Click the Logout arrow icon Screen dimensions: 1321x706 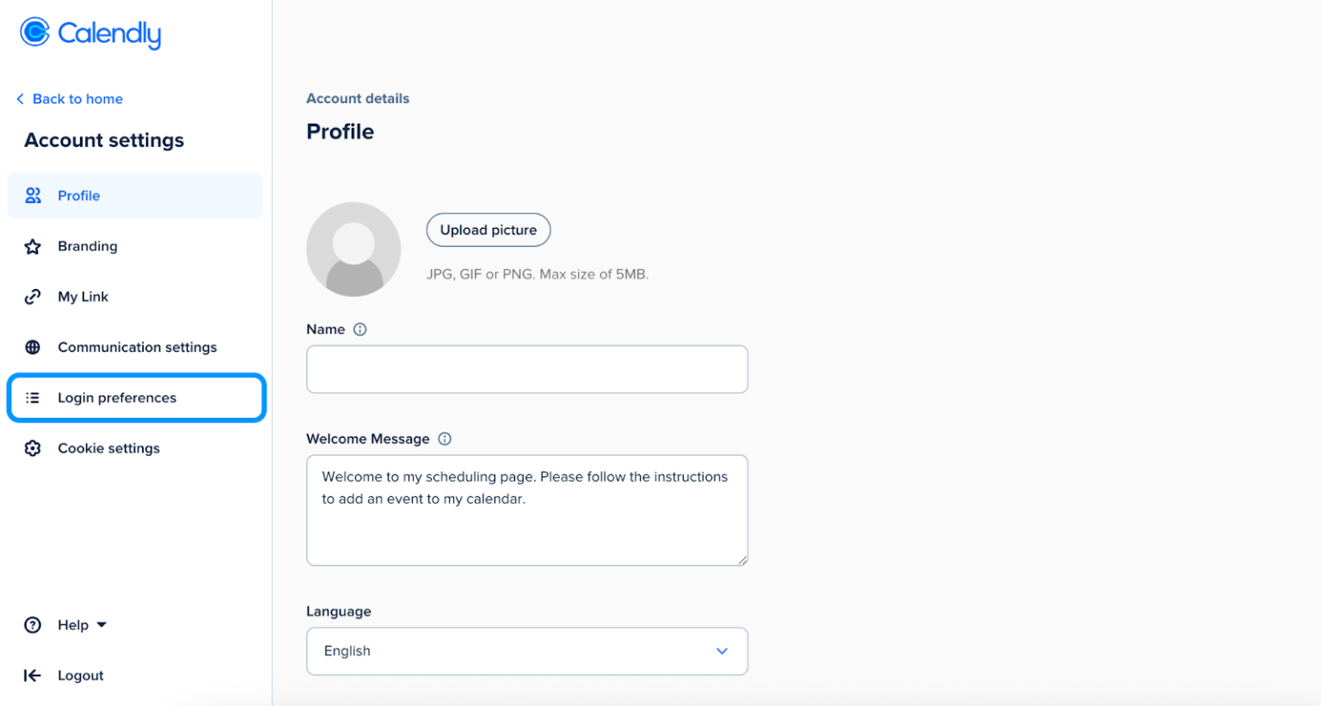pos(33,675)
